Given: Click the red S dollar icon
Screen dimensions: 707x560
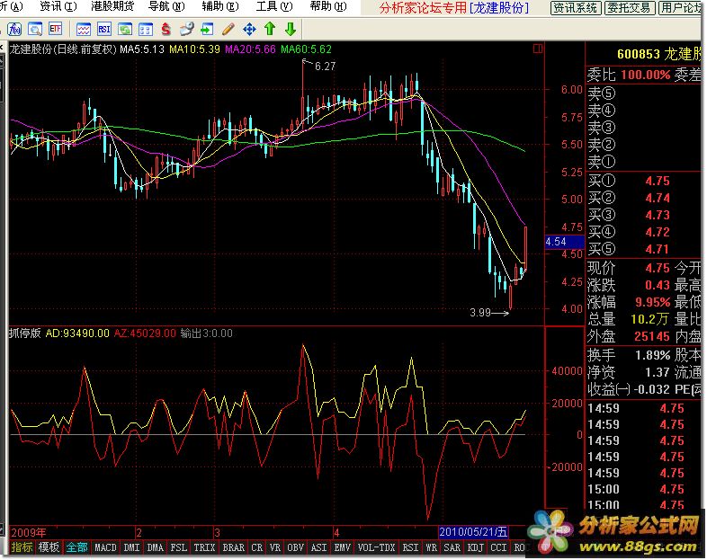Looking at the screenshot, I should pyautogui.click(x=166, y=30).
